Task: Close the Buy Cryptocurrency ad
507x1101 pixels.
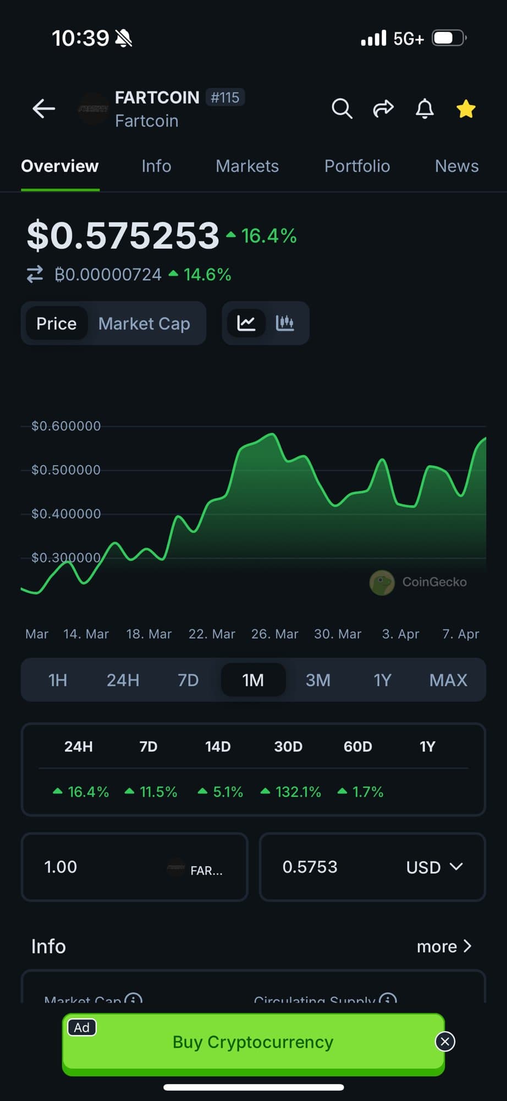Action: click(445, 1042)
